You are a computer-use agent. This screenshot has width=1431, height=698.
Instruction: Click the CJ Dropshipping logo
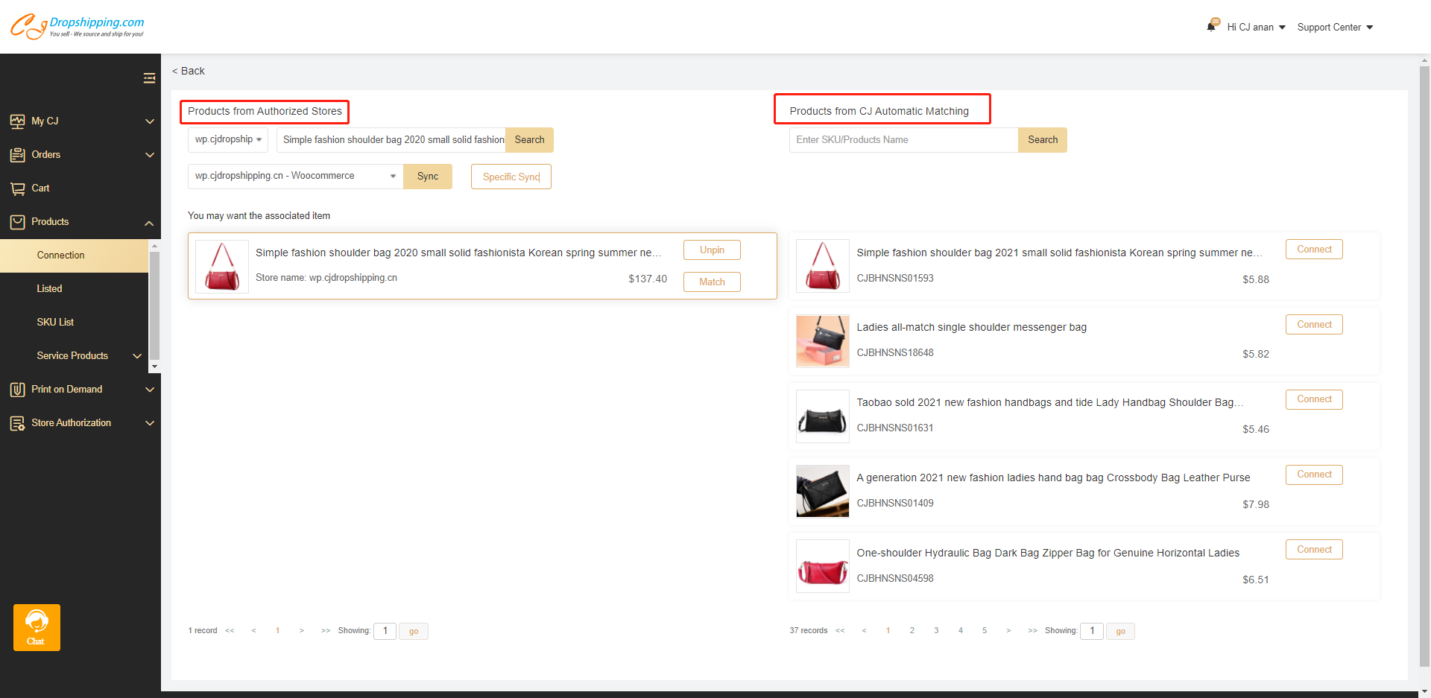[x=78, y=26]
